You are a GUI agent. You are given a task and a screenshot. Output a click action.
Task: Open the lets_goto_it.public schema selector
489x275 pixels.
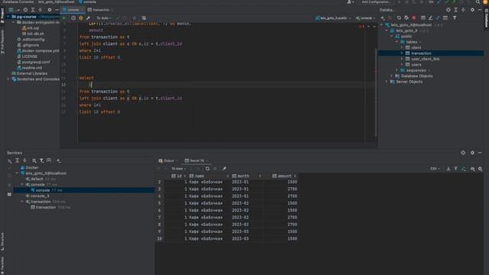(x=333, y=18)
